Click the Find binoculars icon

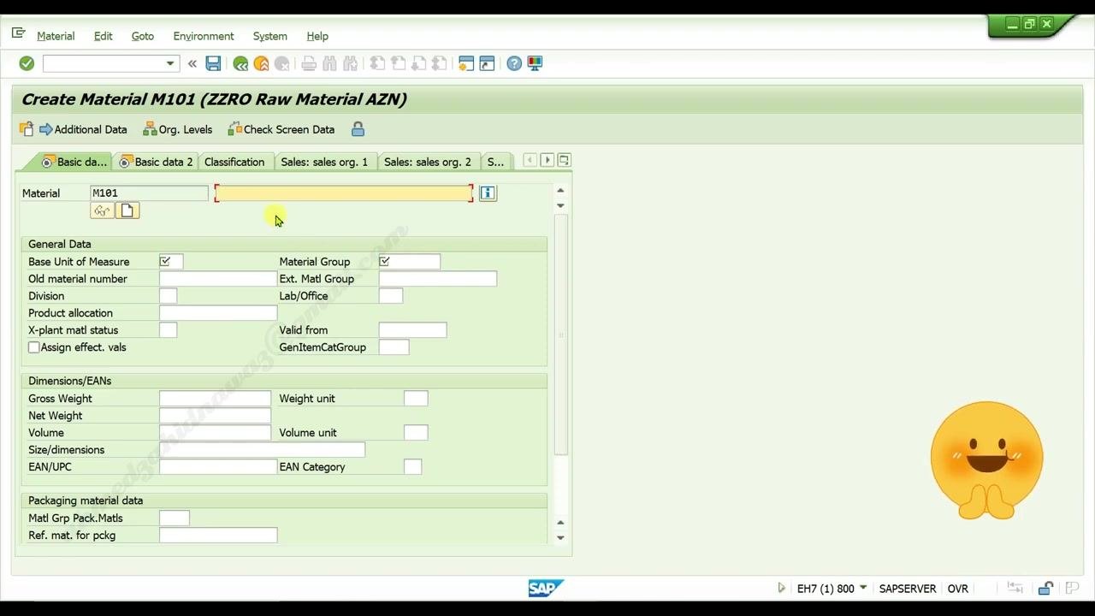coord(329,63)
